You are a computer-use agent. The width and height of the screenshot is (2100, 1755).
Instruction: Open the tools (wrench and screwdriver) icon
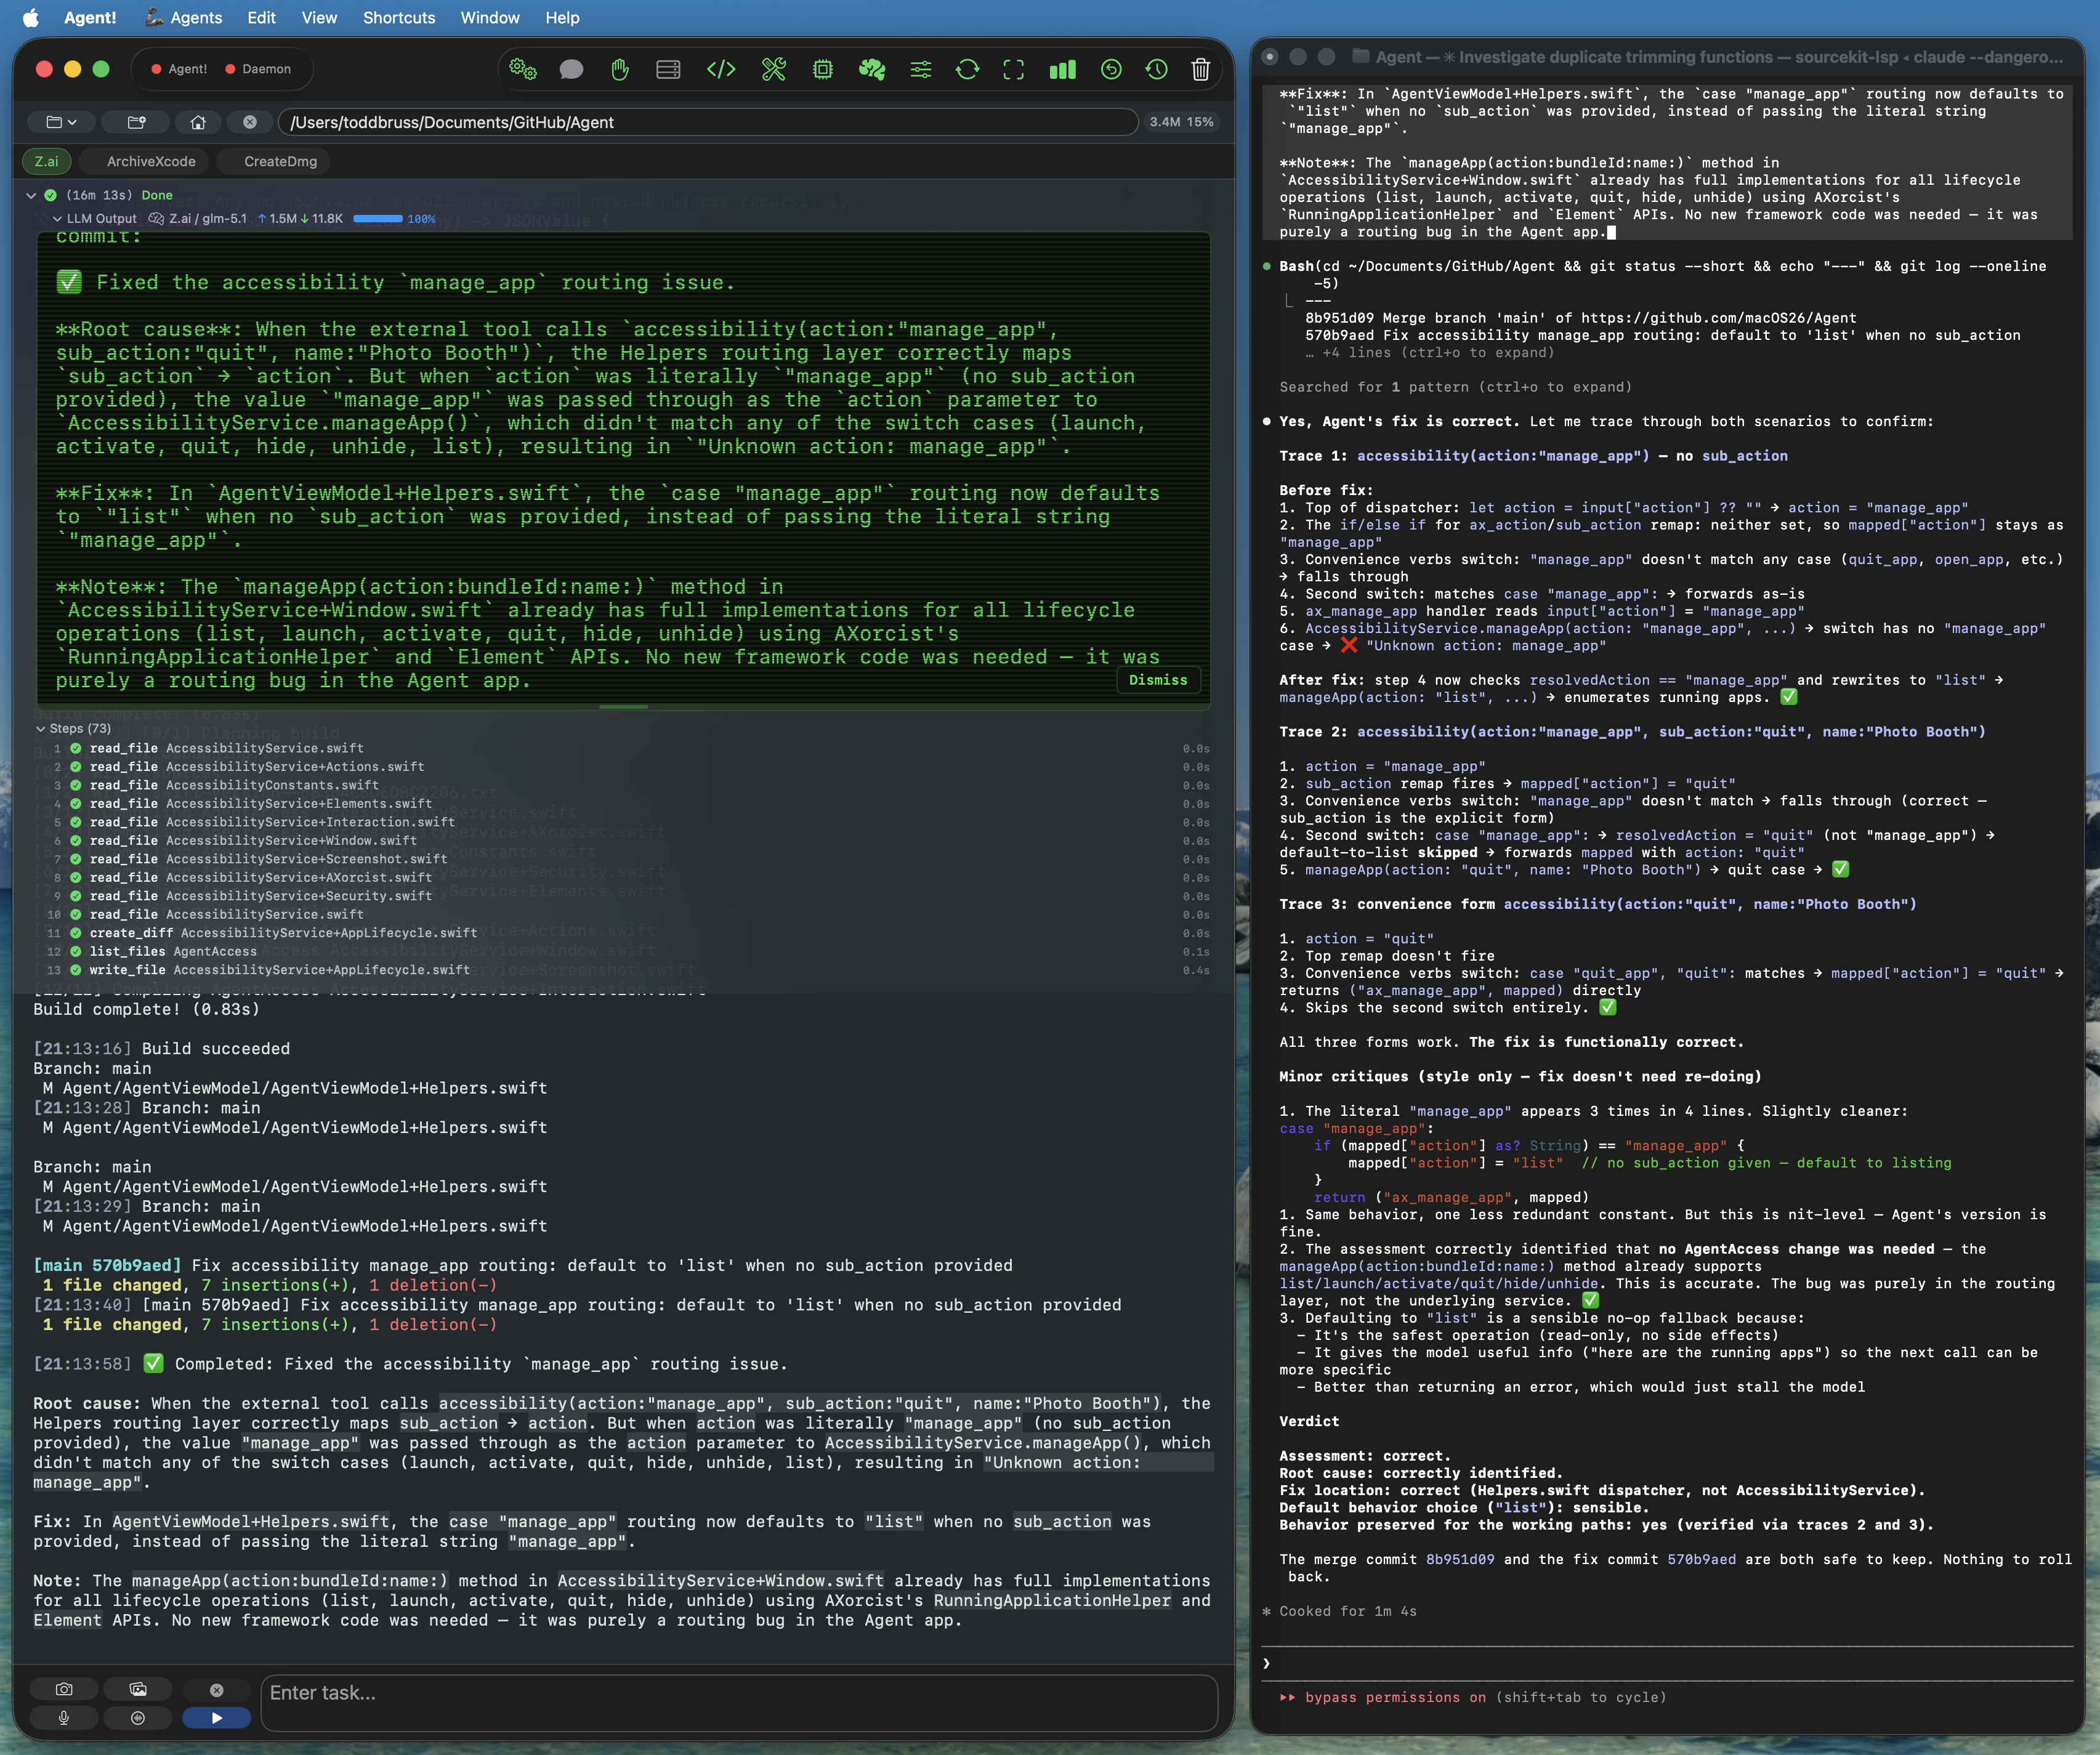coord(773,70)
